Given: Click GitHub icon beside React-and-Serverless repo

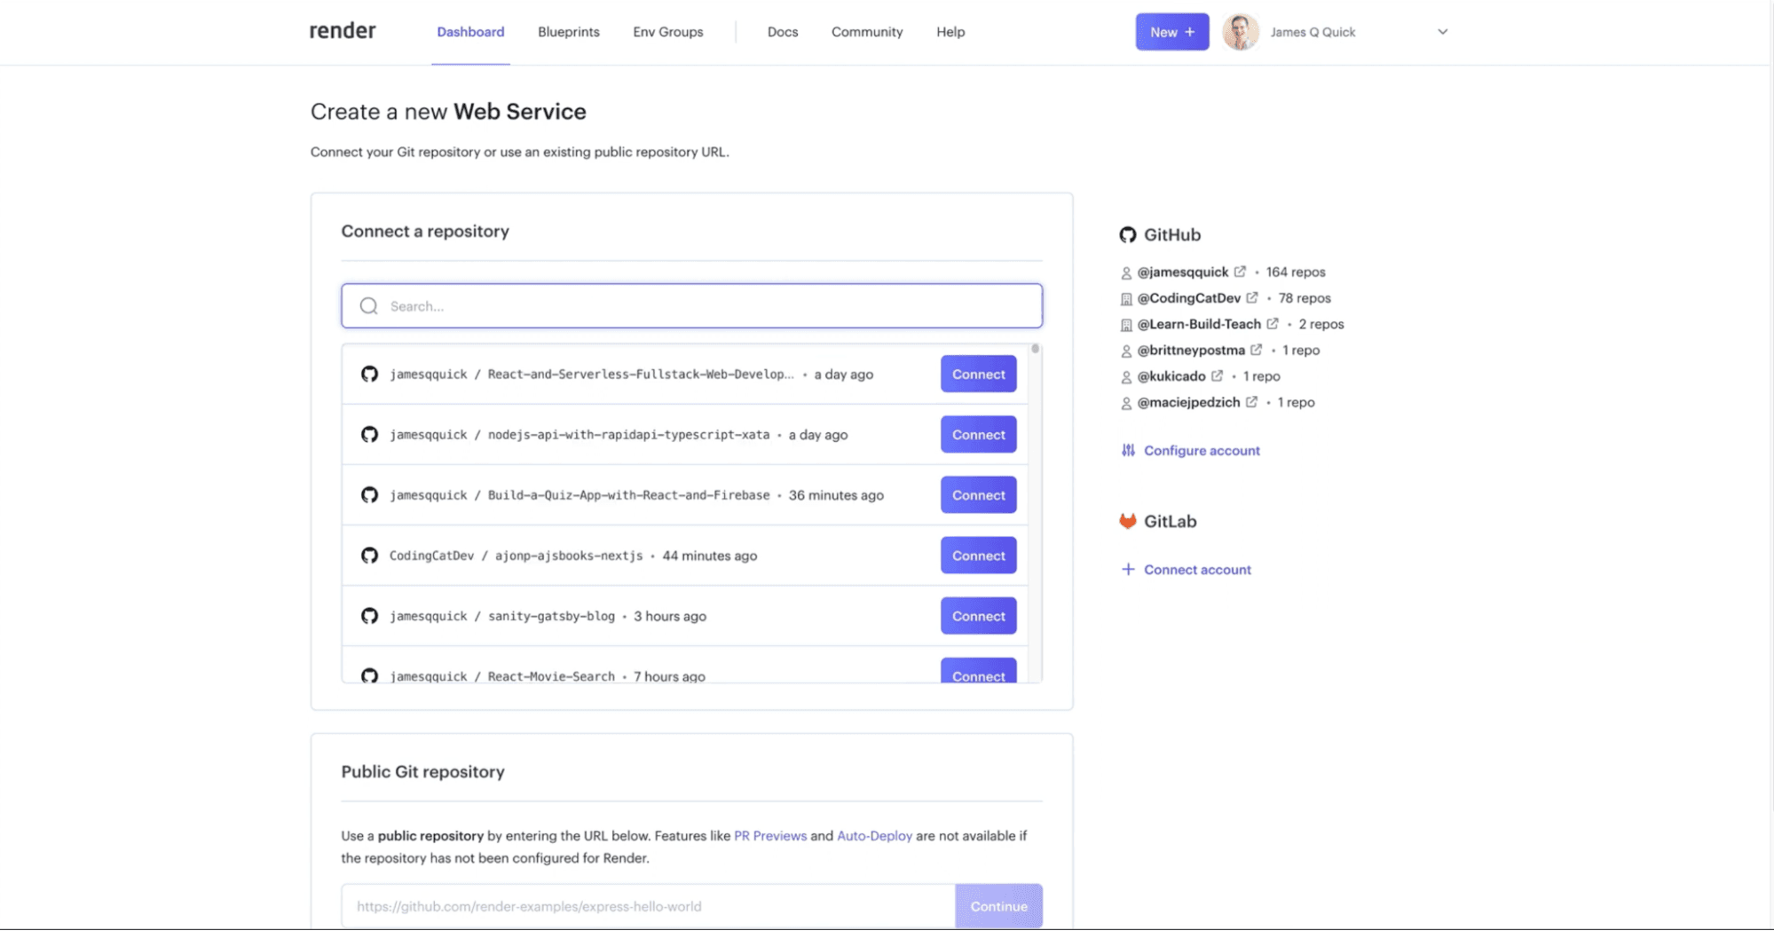Looking at the screenshot, I should [370, 375].
